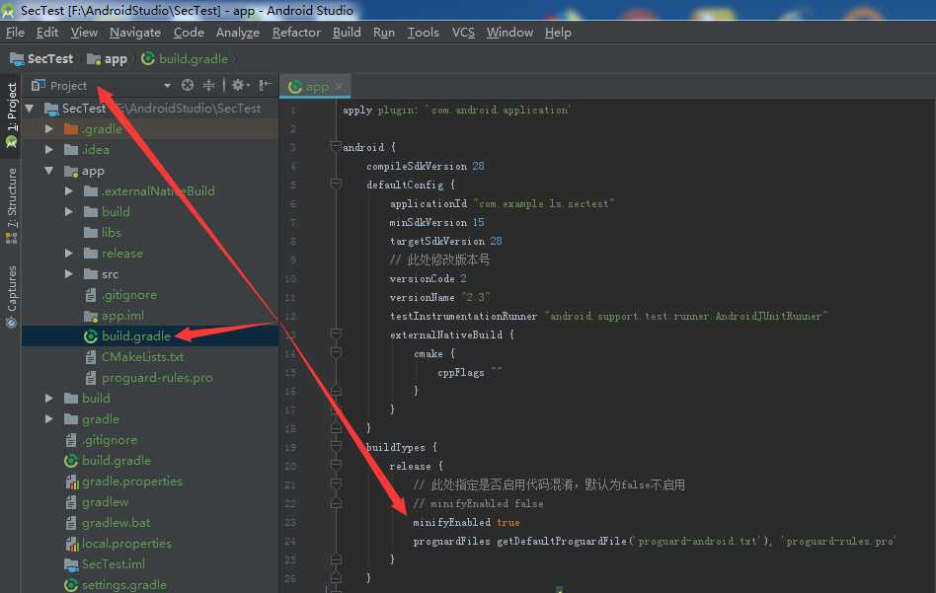Open the File menu
This screenshot has height=593, width=936.
tap(15, 33)
